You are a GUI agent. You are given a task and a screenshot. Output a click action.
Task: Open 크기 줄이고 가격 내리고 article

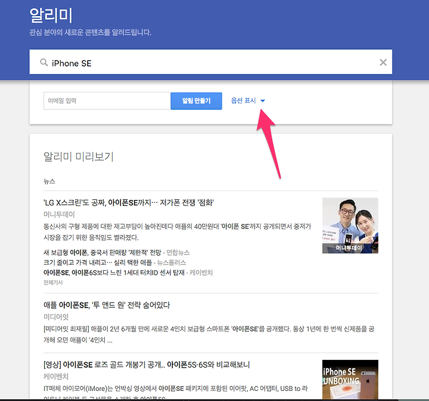point(98,262)
